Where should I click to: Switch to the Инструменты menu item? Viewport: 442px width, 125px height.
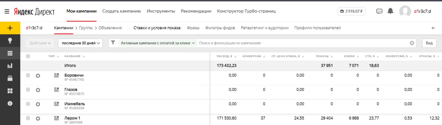tap(161, 11)
